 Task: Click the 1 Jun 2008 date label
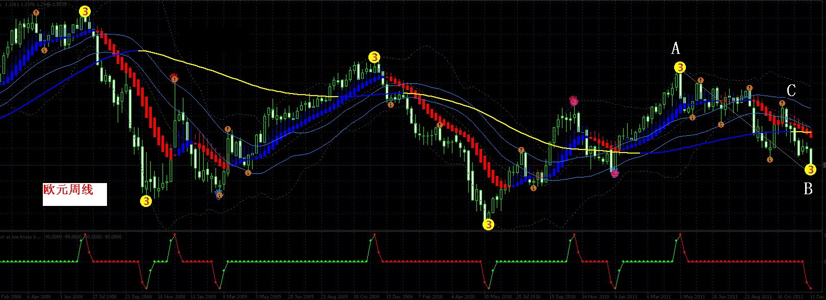(71, 296)
